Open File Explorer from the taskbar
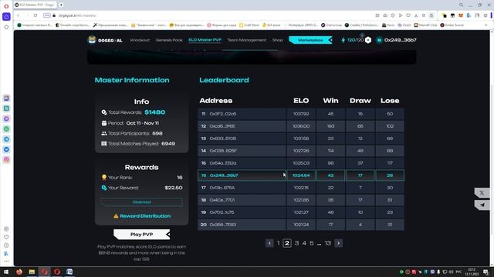Image resolution: width=494 pixels, height=277 pixels. pyautogui.click(x=32, y=272)
